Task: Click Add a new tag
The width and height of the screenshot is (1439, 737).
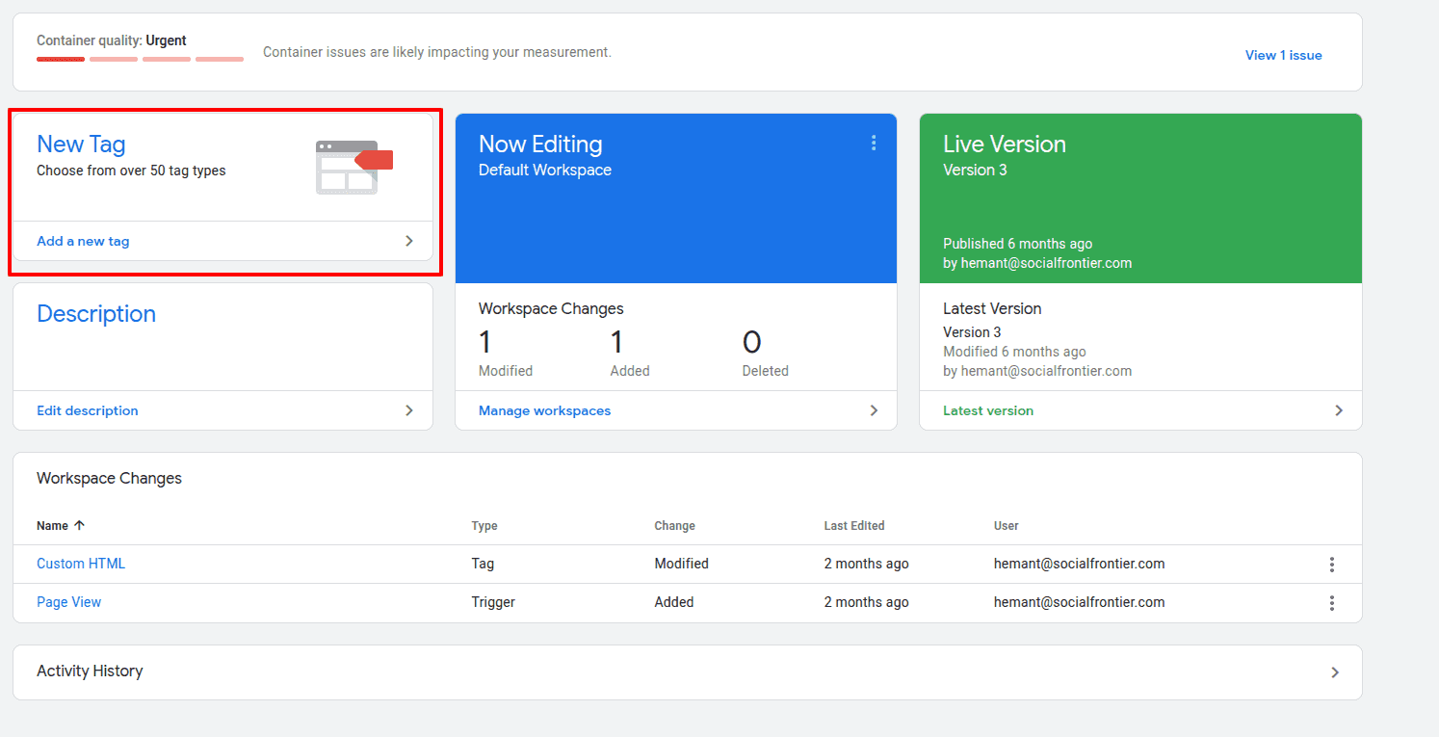Action: point(82,241)
